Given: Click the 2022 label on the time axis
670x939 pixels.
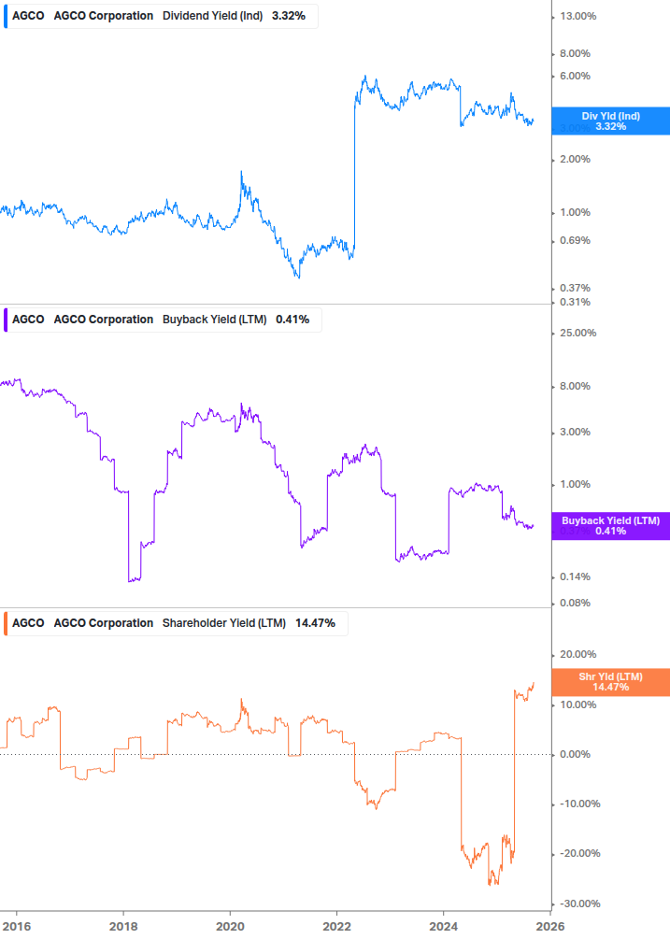Looking at the screenshot, I should point(336,927).
